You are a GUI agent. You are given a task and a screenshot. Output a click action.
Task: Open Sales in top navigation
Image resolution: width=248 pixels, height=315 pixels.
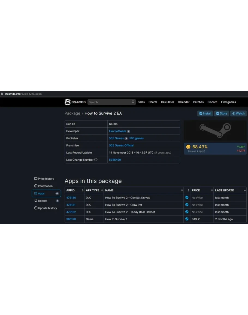click(141, 102)
